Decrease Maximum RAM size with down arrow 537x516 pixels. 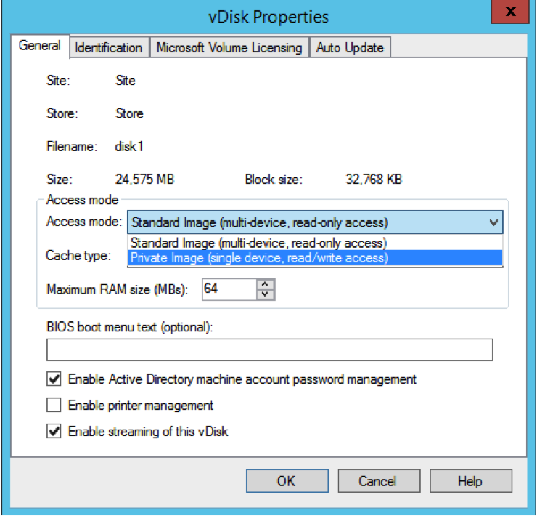(265, 294)
